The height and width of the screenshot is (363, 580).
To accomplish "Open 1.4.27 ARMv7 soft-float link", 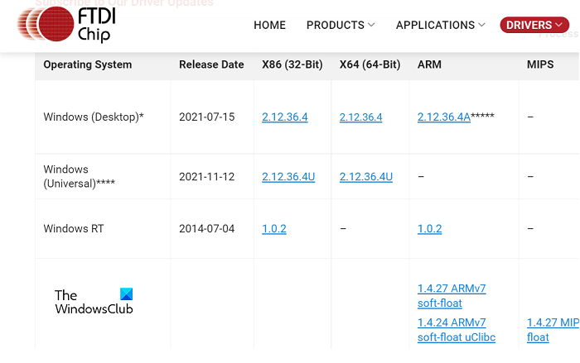I will 452,296.
